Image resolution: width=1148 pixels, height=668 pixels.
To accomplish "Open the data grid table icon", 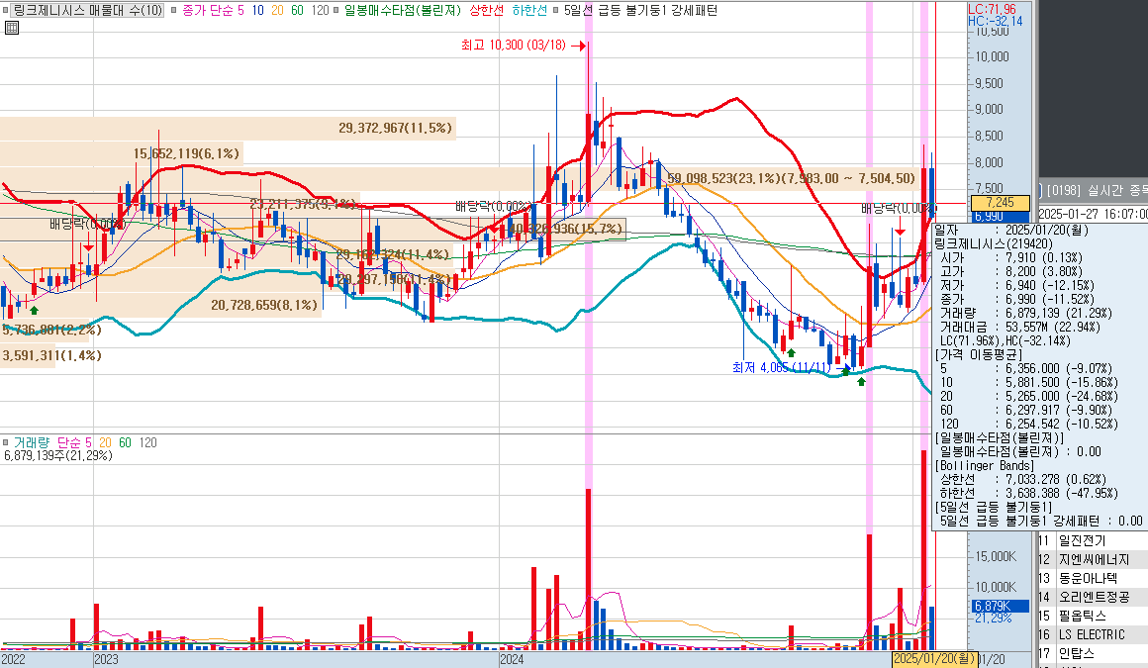I will 11,28.
